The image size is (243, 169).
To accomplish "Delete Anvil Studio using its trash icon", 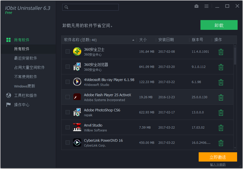I will pyautogui.click(x=221, y=128).
